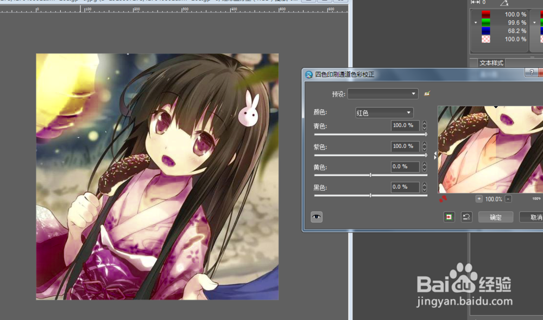Screen dimensions: 543x320
Task: Click the '68.2 %' blue value text
Action: (x=517, y=31)
